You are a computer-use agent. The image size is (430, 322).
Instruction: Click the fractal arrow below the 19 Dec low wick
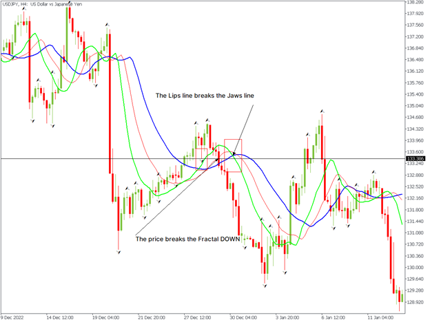(118, 253)
